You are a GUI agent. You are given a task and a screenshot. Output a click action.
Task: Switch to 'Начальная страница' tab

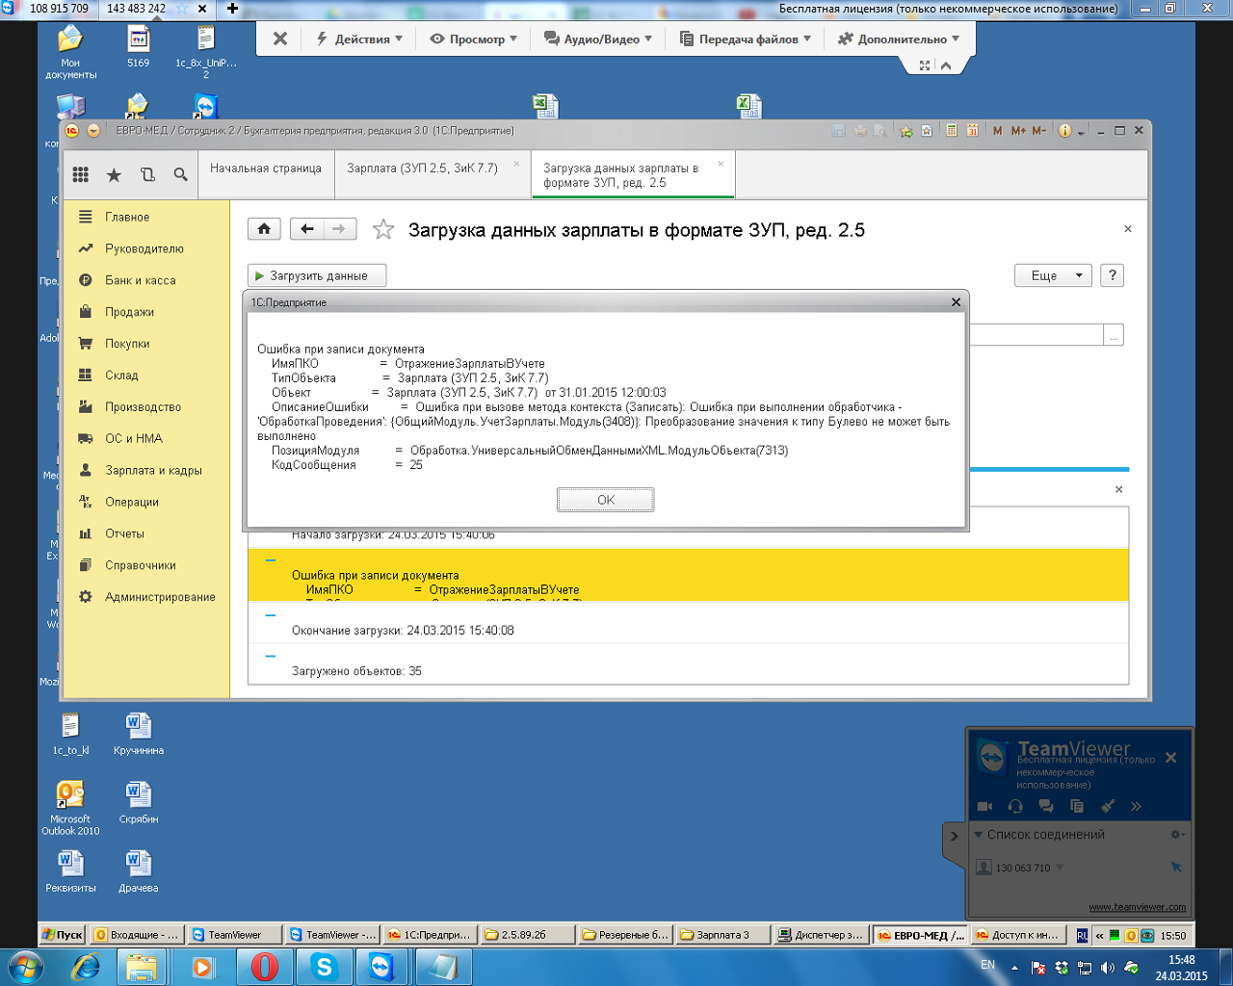[266, 169]
